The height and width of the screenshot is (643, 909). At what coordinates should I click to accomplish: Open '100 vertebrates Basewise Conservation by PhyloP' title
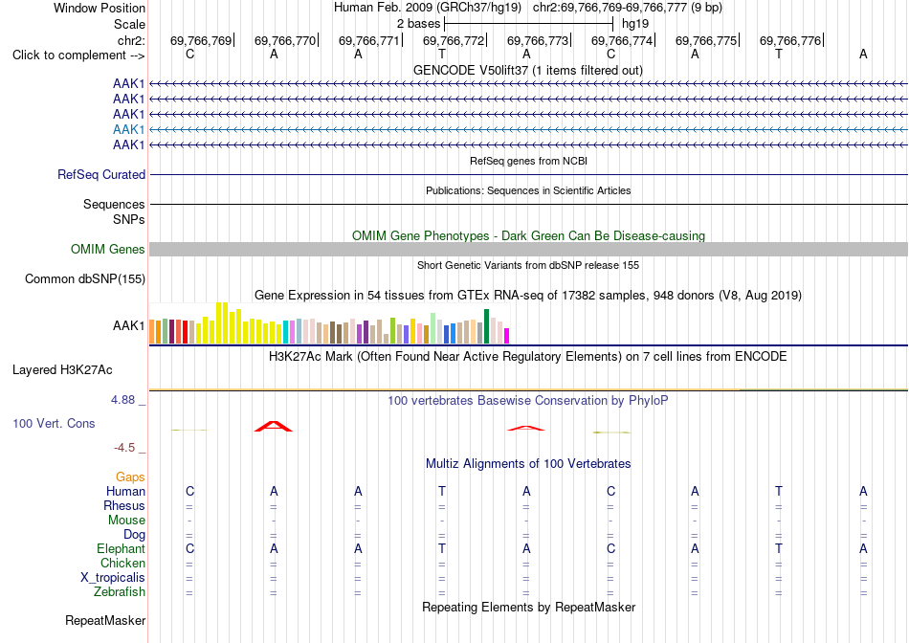527,401
